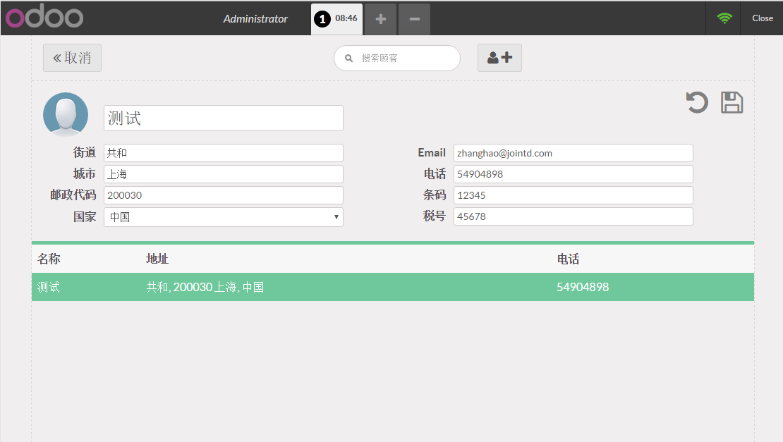Open the 国家 country dropdown
Image resolution: width=783 pixels, height=442 pixels.
(223, 217)
